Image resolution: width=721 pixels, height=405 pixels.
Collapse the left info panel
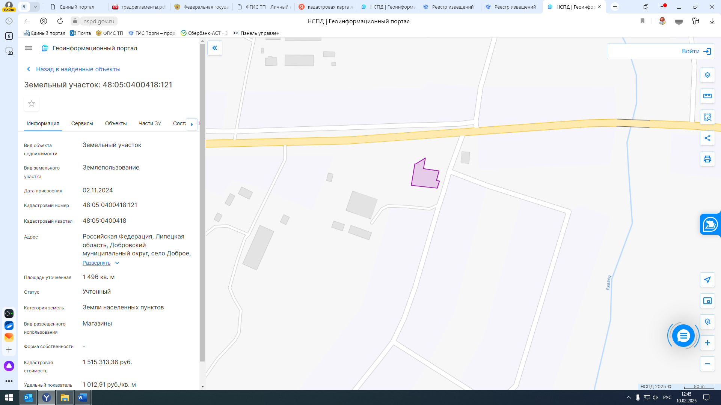[x=215, y=48]
